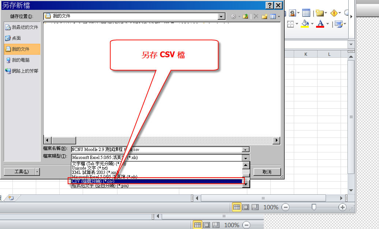The image size is (379, 229).
Task: Open the 工具 dropdown arrow
Action: (37, 172)
